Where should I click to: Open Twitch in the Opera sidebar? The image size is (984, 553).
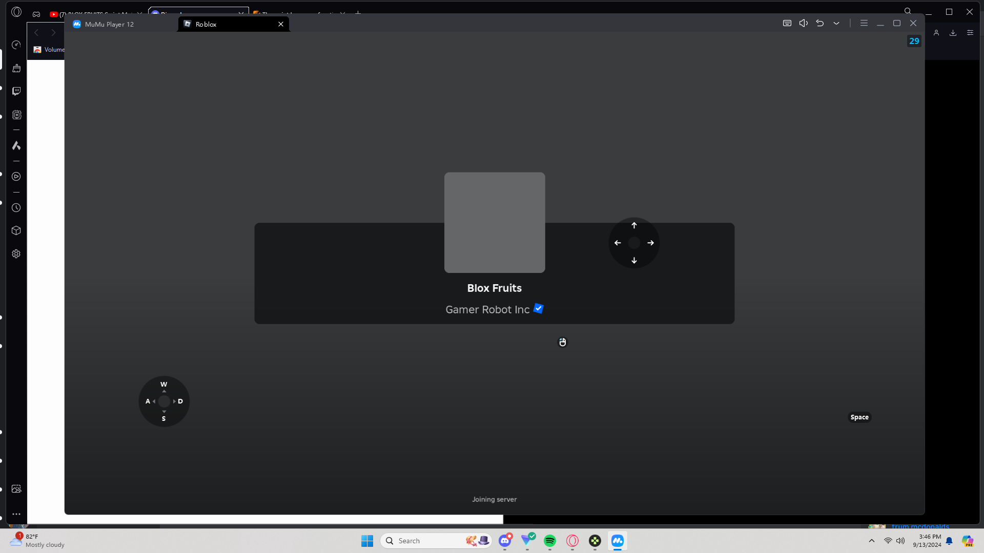(16, 91)
